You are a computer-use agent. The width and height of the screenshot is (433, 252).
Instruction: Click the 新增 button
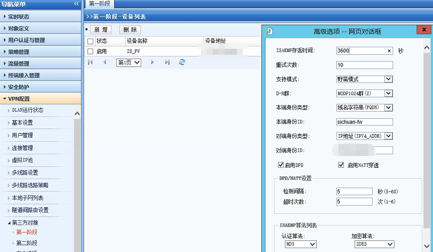(101, 30)
